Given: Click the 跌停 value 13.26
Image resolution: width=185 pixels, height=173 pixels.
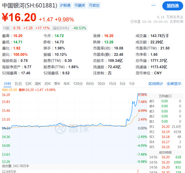Looking at the screenshot, I should (109, 42).
